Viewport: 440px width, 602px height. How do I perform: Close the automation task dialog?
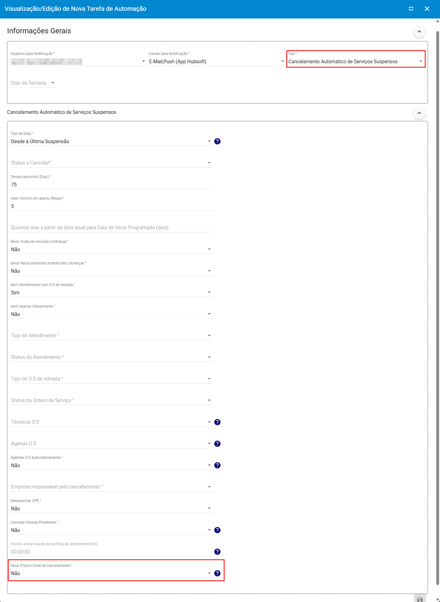click(427, 9)
